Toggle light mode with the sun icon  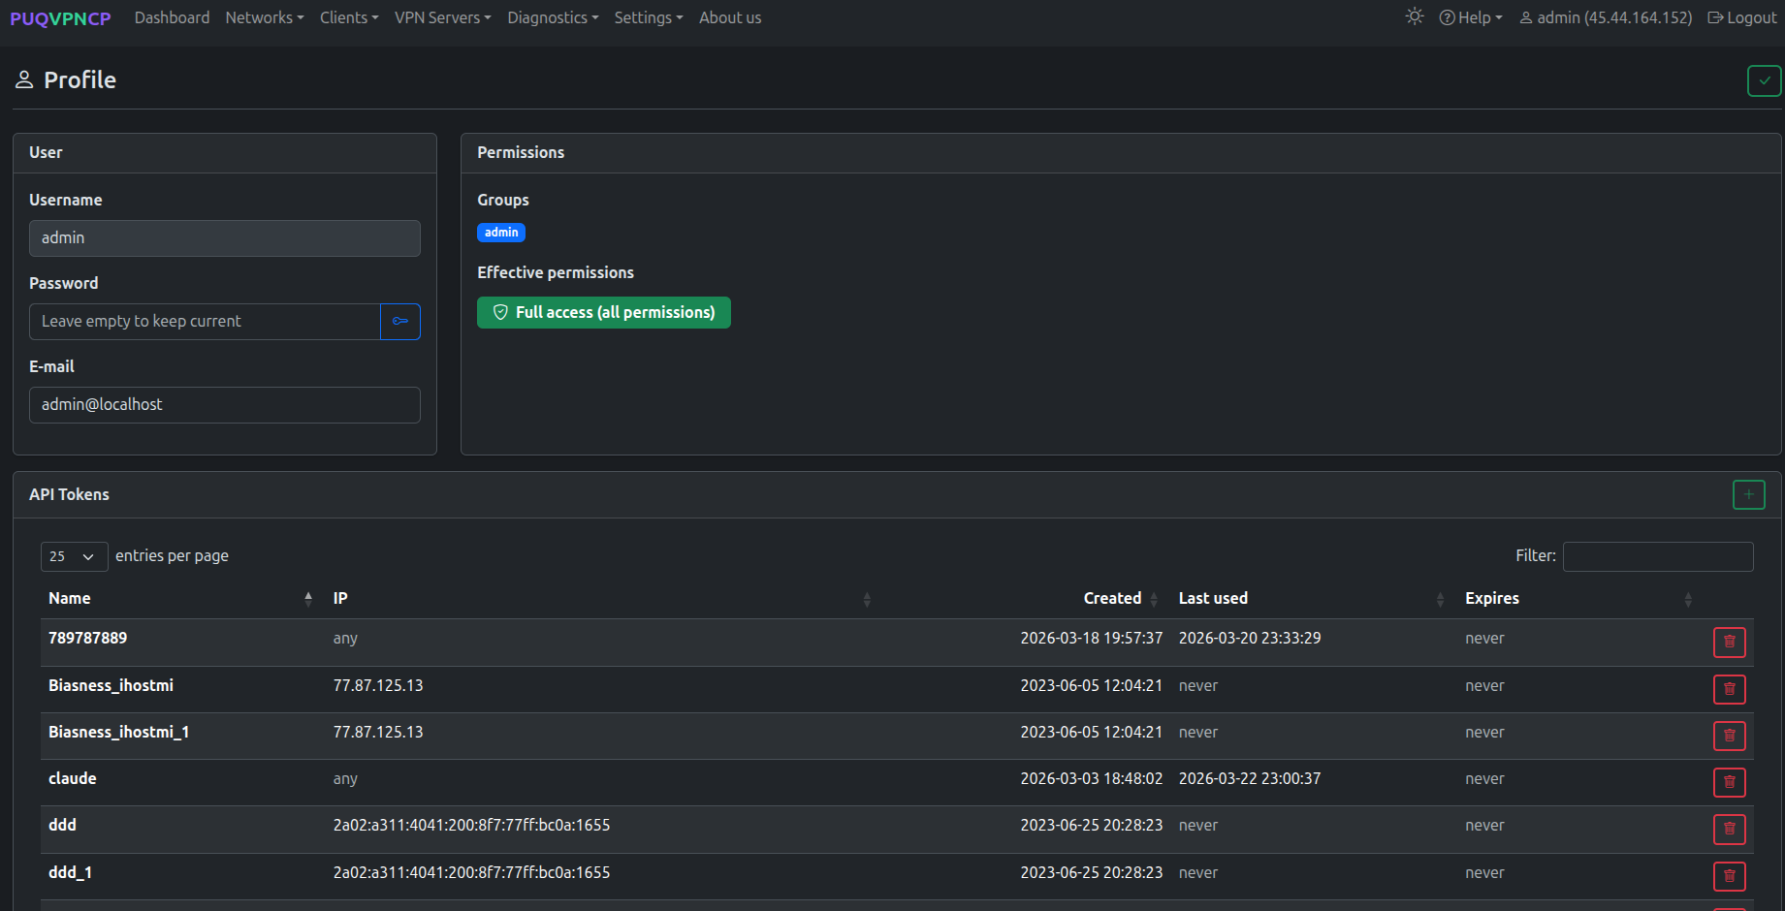pyautogui.click(x=1414, y=16)
